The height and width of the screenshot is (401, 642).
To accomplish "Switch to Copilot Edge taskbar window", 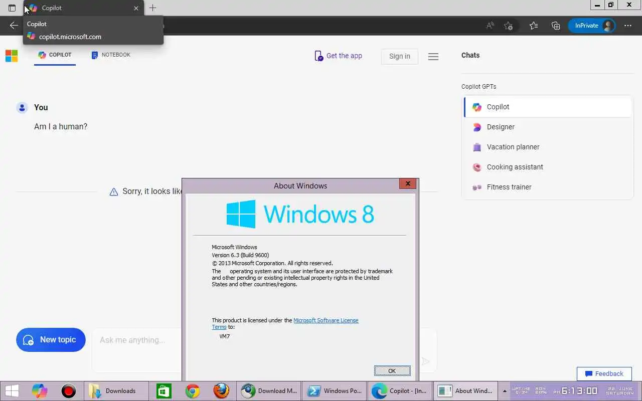I will pyautogui.click(x=400, y=391).
